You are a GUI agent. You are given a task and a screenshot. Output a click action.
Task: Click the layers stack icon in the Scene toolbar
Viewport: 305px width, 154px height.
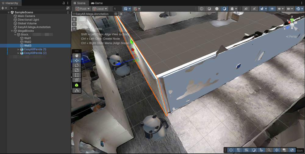(279, 9)
